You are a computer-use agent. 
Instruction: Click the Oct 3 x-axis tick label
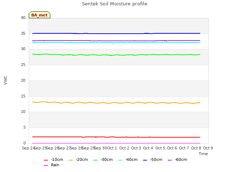(x=136, y=148)
